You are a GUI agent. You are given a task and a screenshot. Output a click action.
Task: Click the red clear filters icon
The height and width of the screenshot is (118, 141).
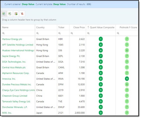pyautogui.click(x=22, y=14)
